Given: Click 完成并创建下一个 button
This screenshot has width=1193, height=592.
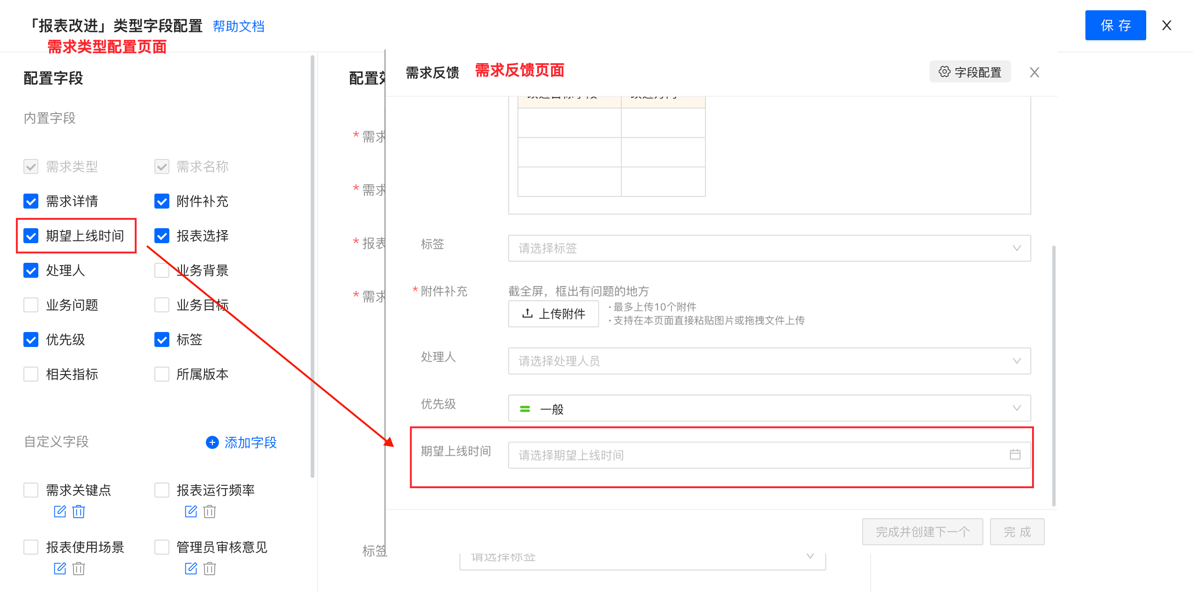Looking at the screenshot, I should [x=922, y=532].
